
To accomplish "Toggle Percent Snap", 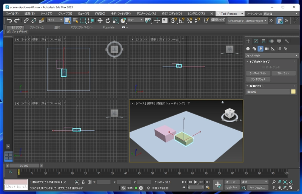I will pyautogui.click(x=190, y=20).
